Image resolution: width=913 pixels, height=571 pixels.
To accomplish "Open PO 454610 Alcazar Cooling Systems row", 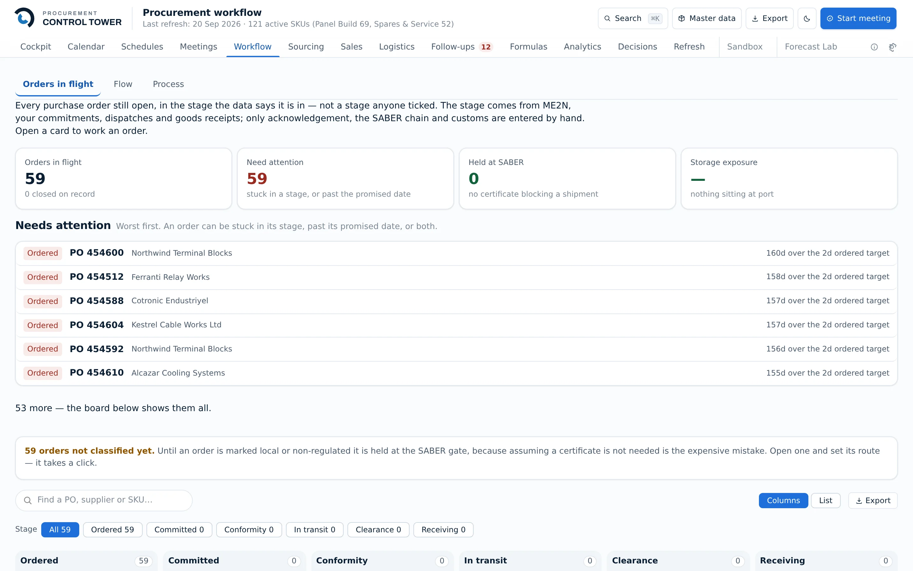I will point(456,373).
